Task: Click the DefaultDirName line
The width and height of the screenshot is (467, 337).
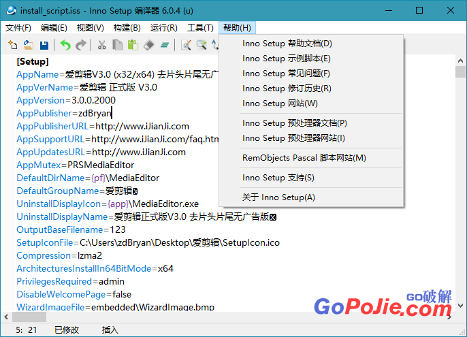Action: [x=88, y=178]
